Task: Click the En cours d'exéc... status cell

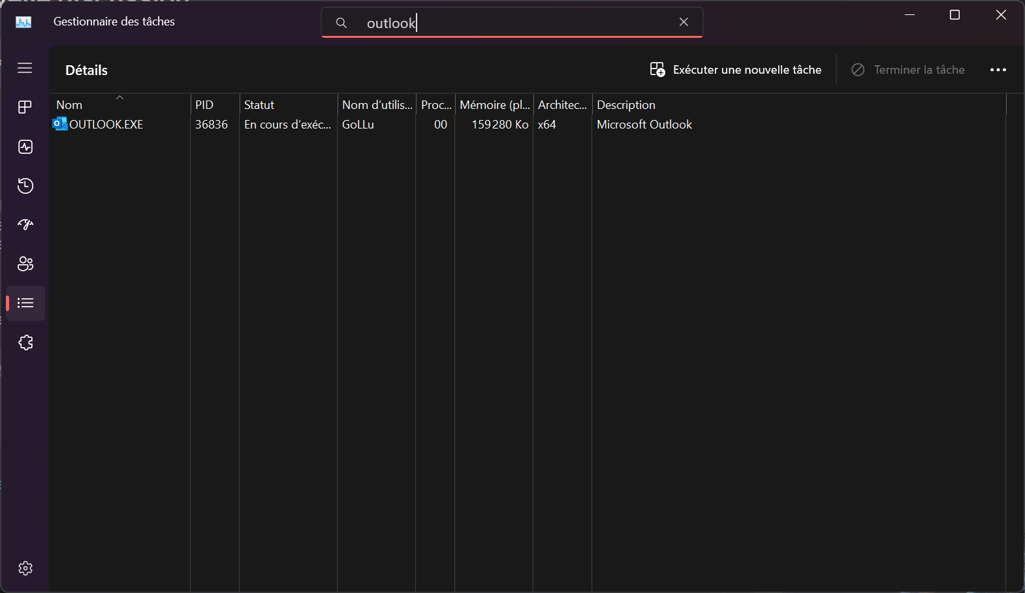Action: click(288, 125)
